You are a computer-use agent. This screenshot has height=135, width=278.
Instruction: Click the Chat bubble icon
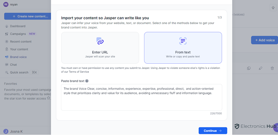(7, 65)
